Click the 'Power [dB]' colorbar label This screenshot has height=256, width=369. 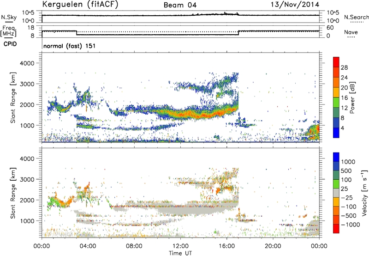352,98
